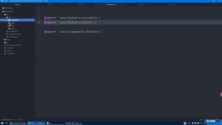Click the notes.txt file icon
This screenshot has width=222, height=125.
[5, 51]
